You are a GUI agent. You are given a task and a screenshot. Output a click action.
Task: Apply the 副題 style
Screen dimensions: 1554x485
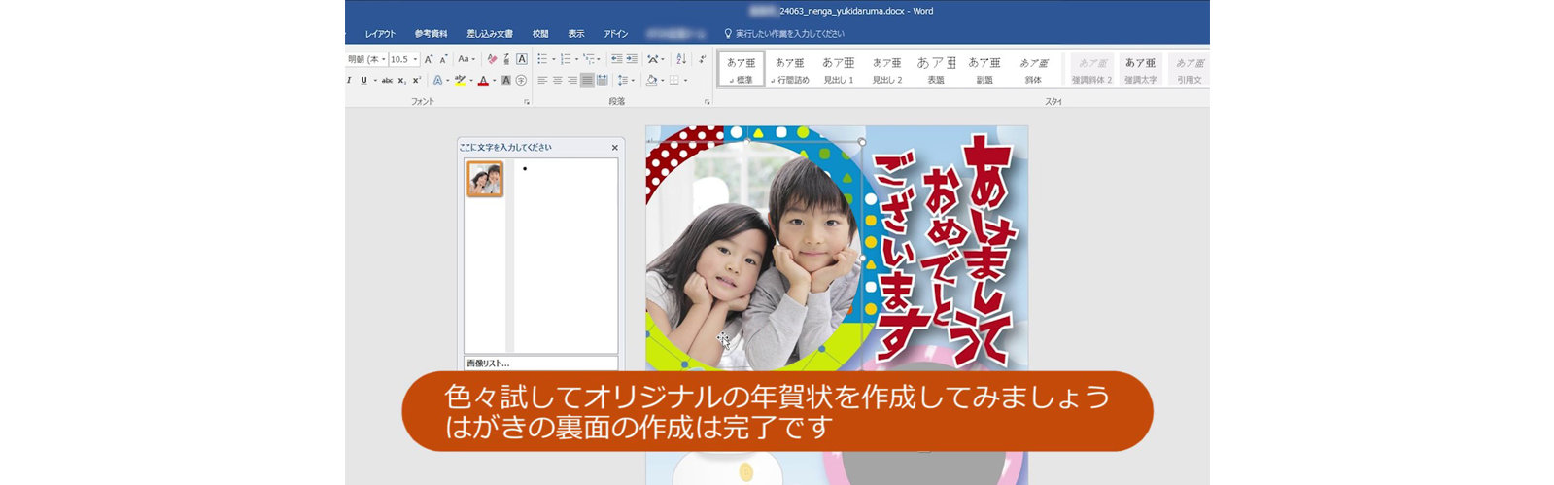point(984,69)
